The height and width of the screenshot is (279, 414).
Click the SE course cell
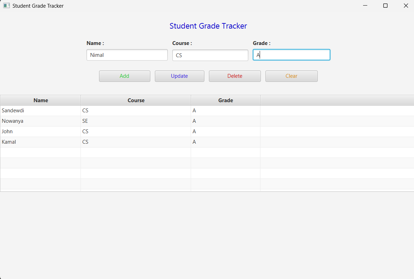136,121
